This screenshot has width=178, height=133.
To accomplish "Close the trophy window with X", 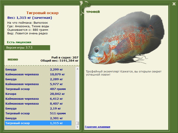I will [174, 4].
